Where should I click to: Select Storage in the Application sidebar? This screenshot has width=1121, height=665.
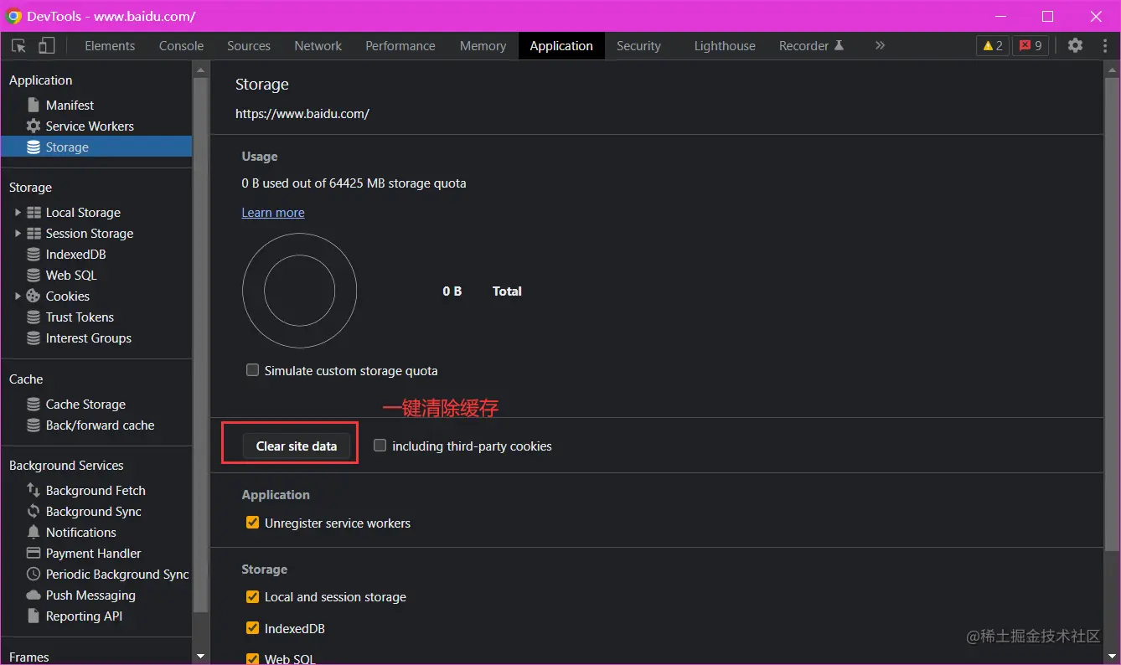tap(96, 147)
